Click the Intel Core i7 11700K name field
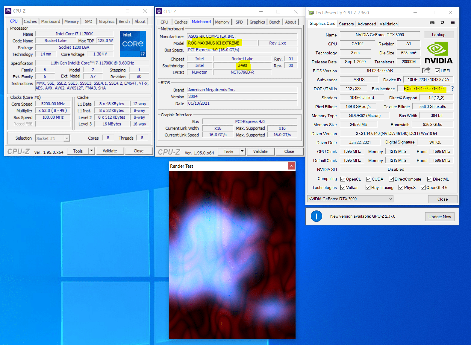Viewport: 471px width, 345px height. click(74, 34)
